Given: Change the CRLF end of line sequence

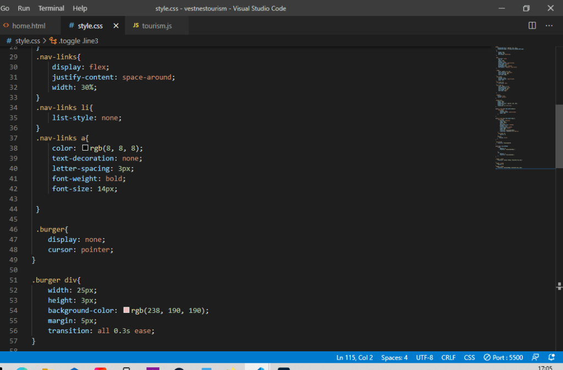Looking at the screenshot, I should point(449,357).
